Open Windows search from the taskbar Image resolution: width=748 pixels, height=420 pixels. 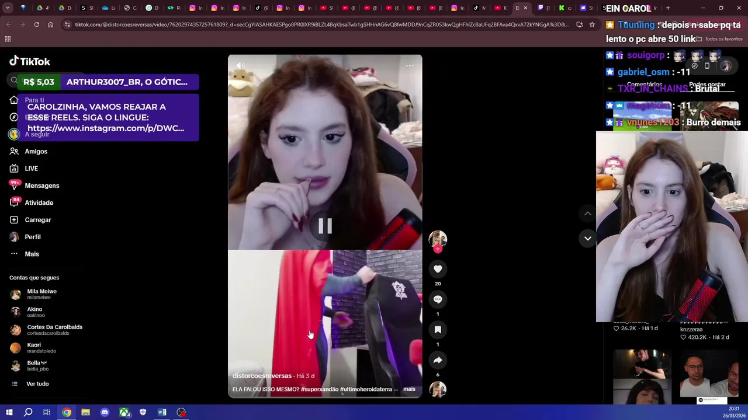coord(27,412)
